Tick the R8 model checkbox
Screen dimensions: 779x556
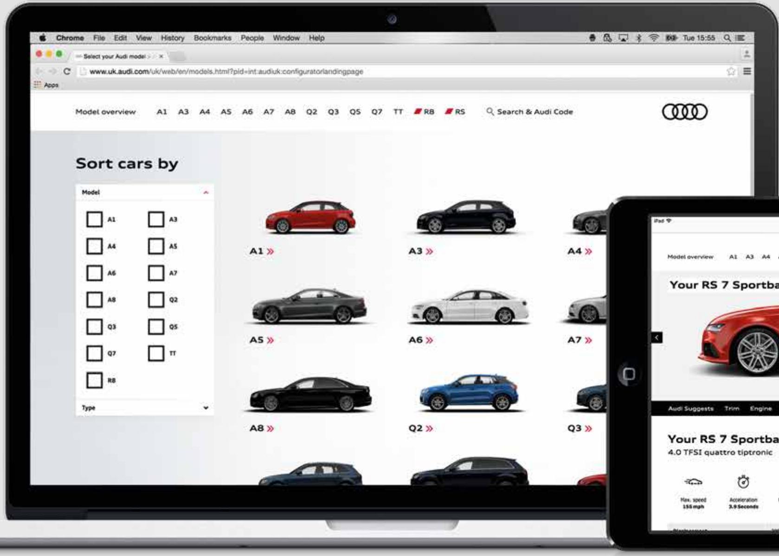click(x=94, y=380)
